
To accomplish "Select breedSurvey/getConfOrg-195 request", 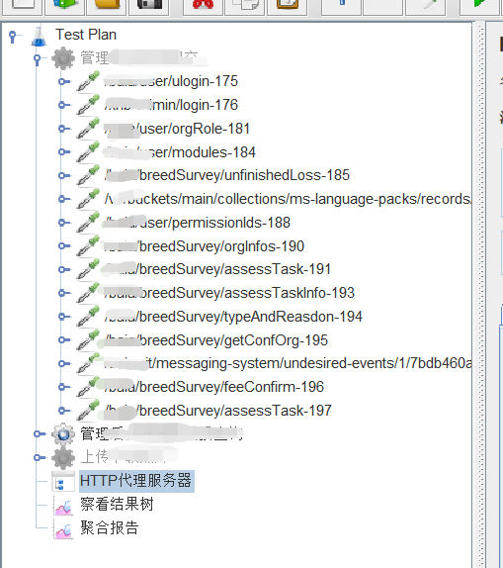I will click(216, 340).
